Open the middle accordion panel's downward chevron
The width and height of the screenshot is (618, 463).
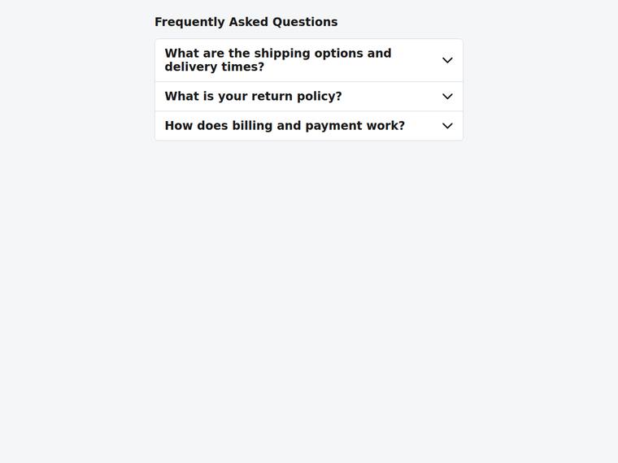click(447, 97)
